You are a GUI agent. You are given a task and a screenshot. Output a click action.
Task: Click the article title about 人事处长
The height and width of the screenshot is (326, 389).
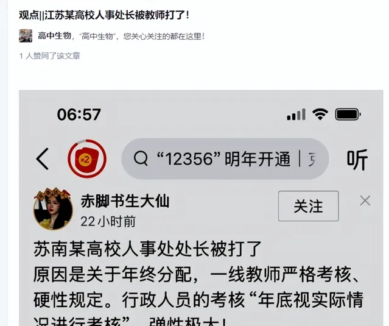coord(104,15)
